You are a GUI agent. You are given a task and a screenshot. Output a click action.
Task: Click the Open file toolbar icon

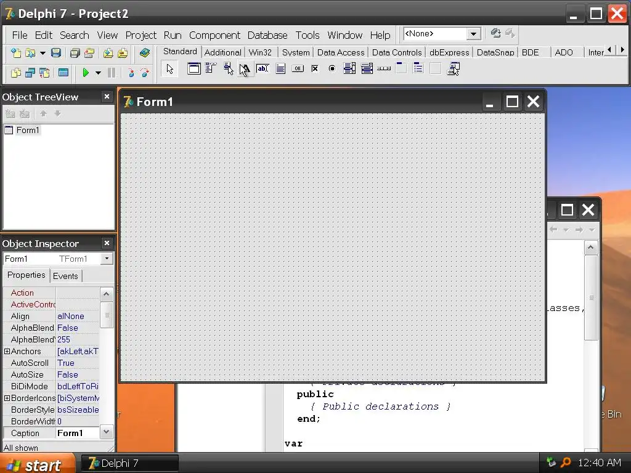[x=30, y=53]
